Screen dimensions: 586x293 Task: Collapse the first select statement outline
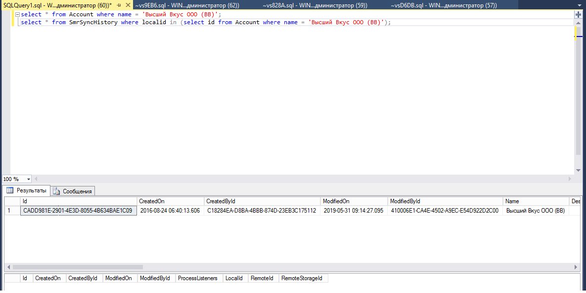click(17, 14)
